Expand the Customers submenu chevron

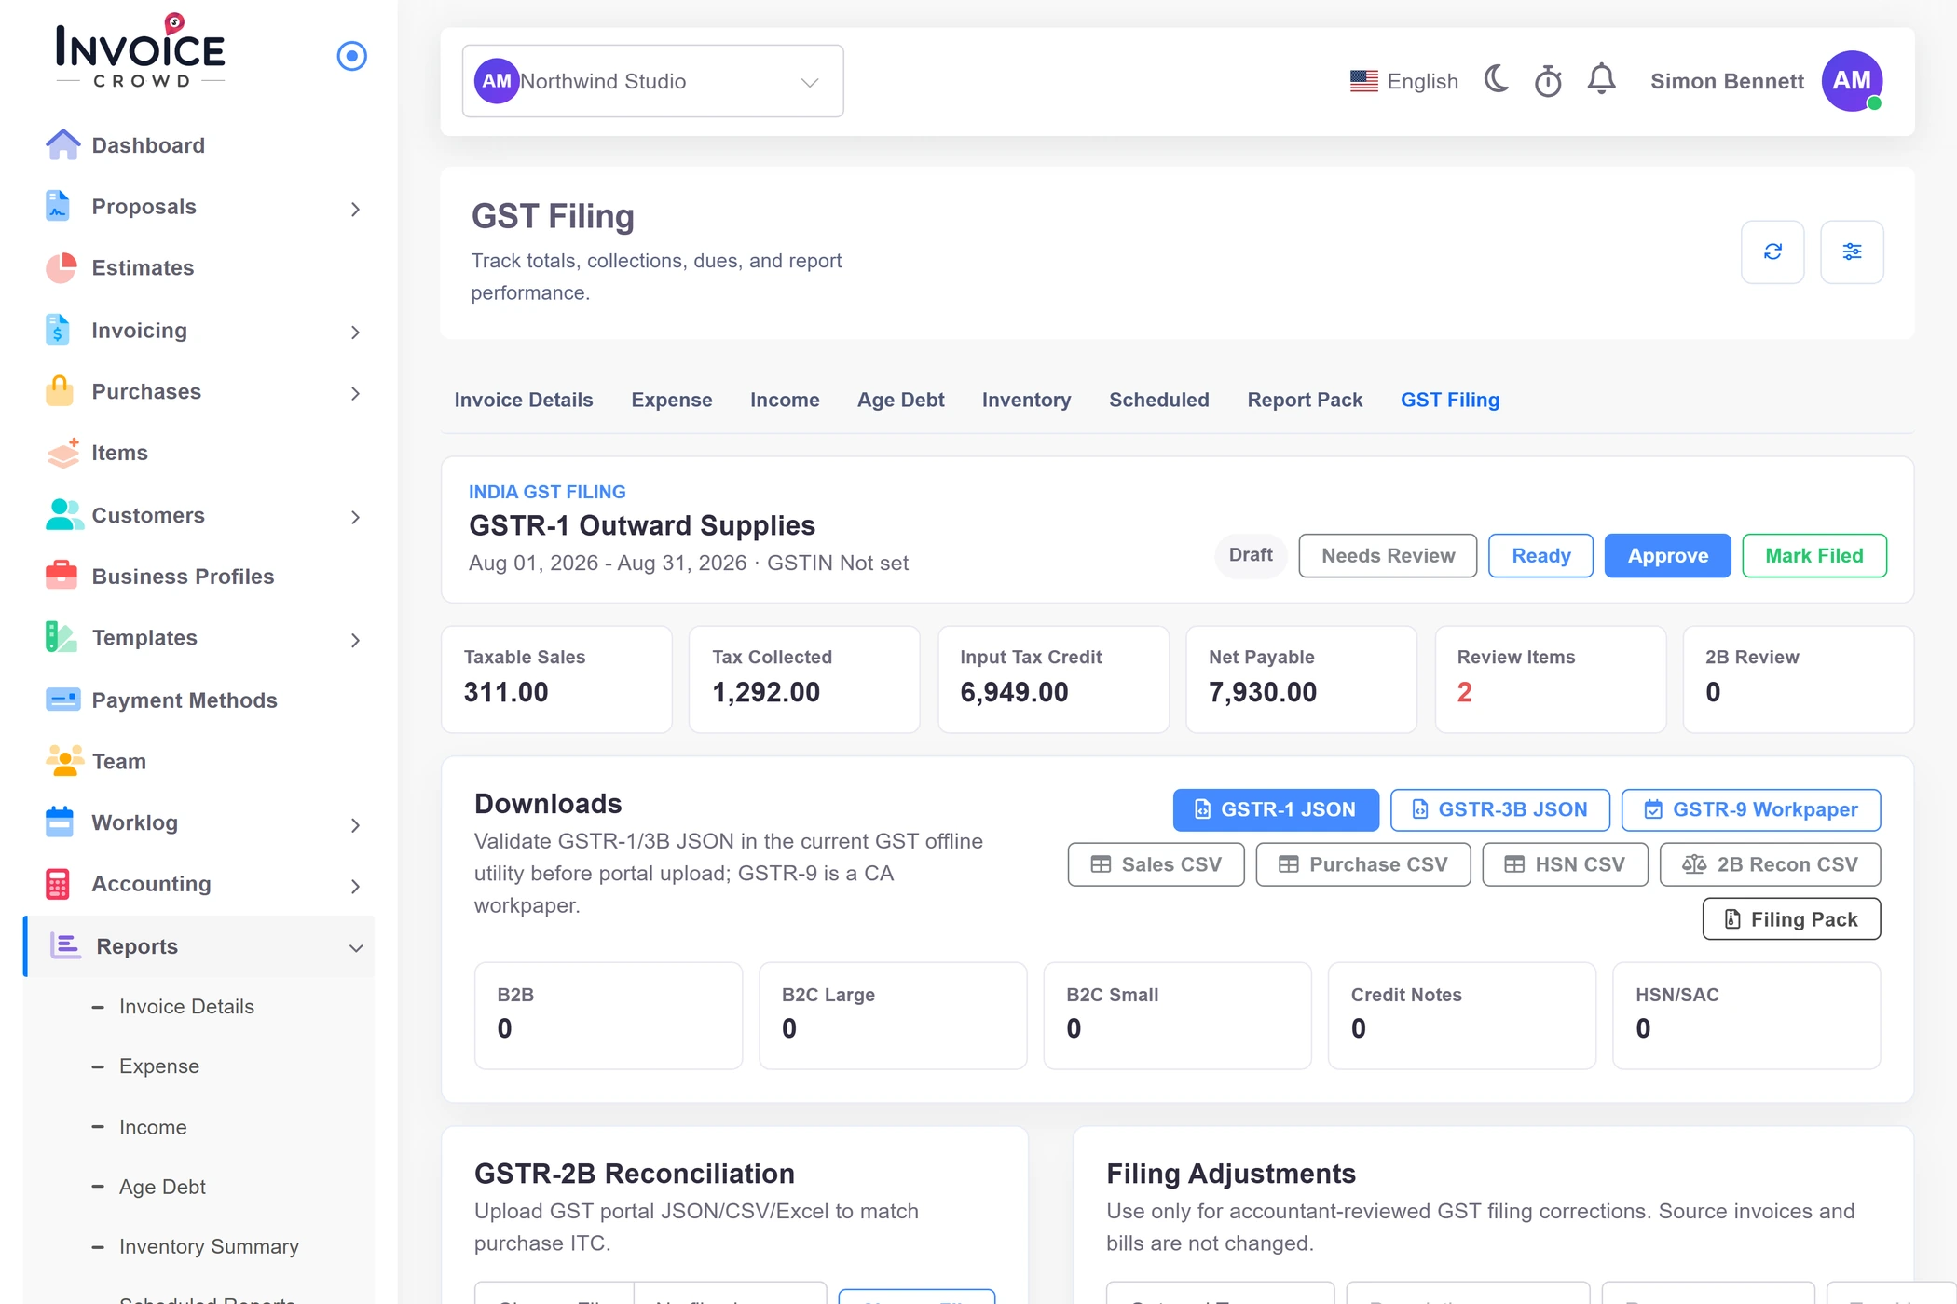(x=355, y=517)
